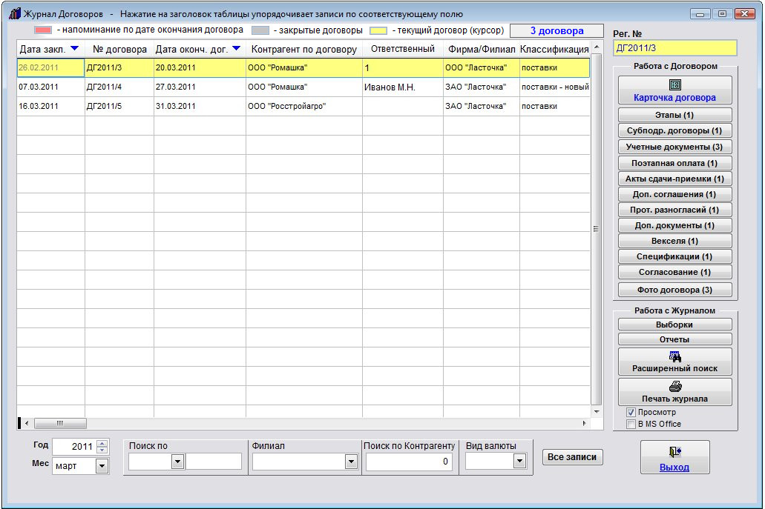Open Учетные документы (3) section
The image size is (765, 509).
pos(674,147)
